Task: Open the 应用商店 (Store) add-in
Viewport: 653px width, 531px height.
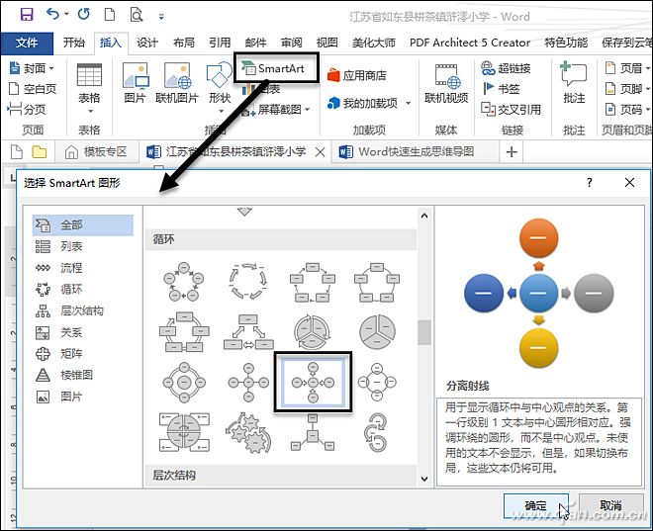Action: 357,75
